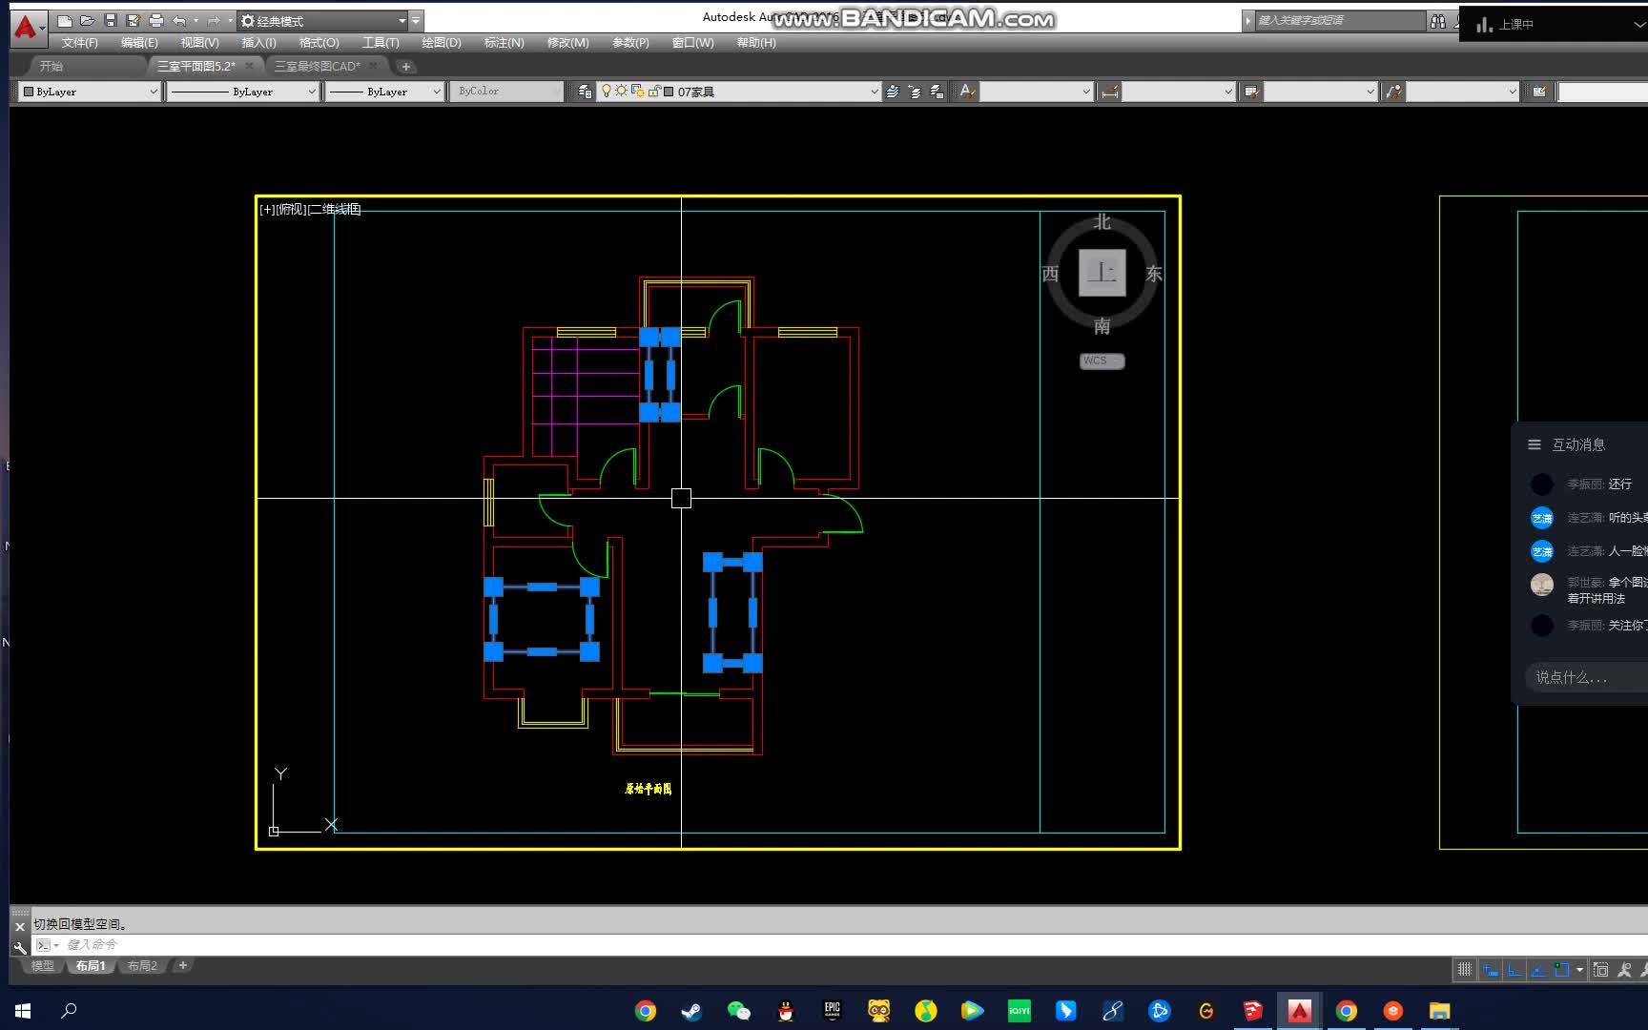Toggle the layer lock padlock icon
1648x1030 pixels.
coord(653,92)
